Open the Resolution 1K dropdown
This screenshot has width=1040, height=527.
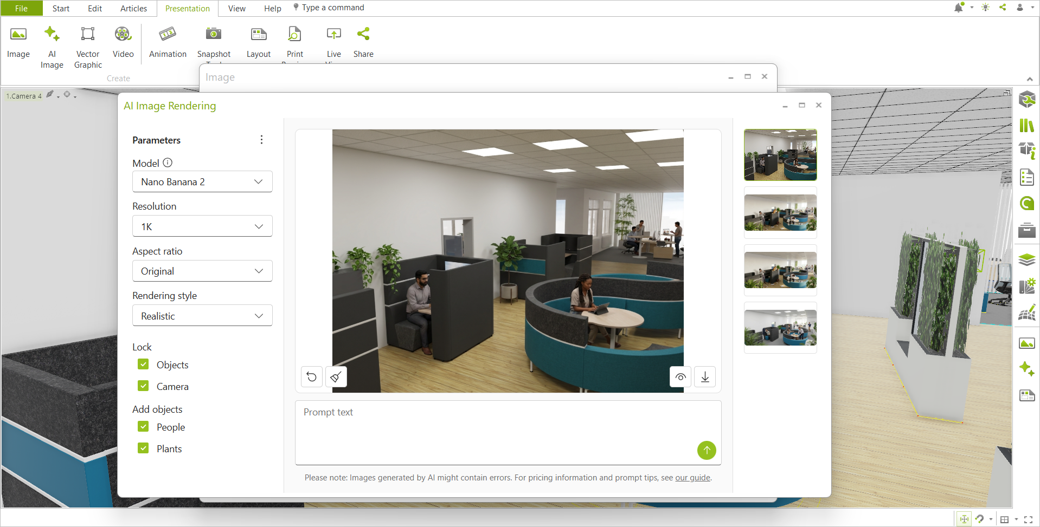202,226
